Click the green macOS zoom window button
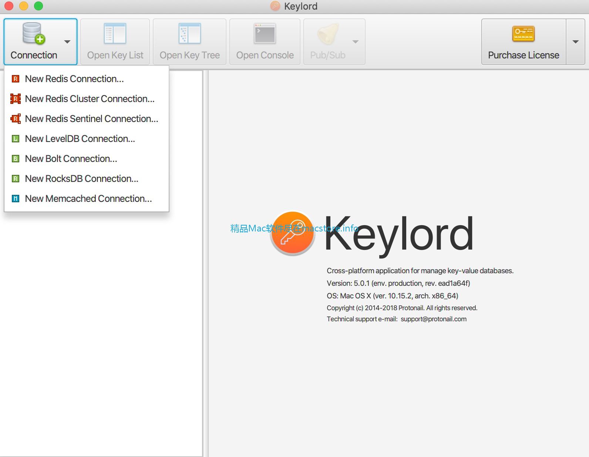 coord(38,6)
